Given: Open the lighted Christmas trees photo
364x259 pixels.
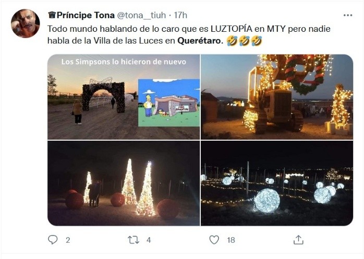Looking at the screenshot, I should click(124, 183).
